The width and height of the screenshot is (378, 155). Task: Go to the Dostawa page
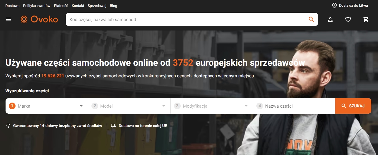click(x=12, y=6)
